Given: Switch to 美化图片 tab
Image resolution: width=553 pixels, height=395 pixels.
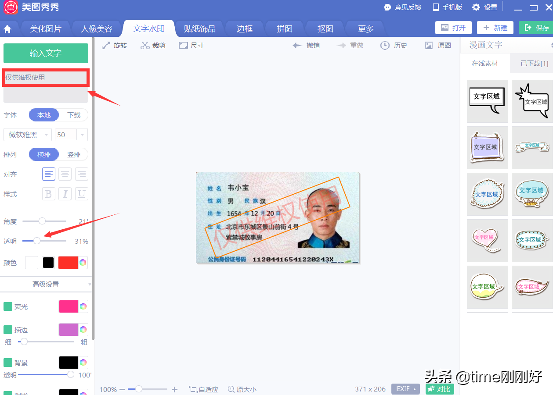Looking at the screenshot, I should tap(46, 29).
